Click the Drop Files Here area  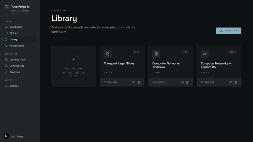click(73, 66)
